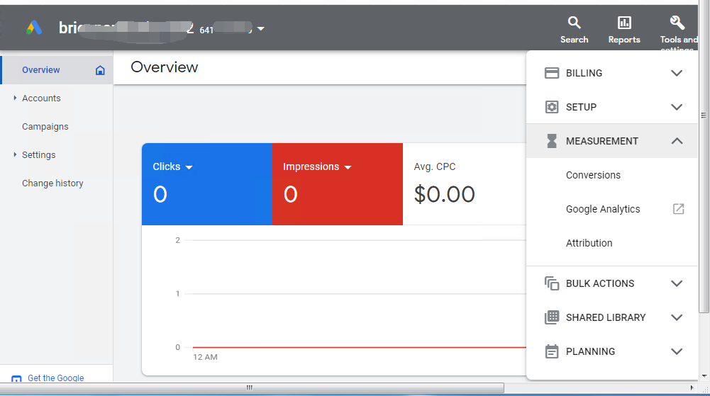
Task: Expand the Accounts tree arrow
Action: click(15, 98)
